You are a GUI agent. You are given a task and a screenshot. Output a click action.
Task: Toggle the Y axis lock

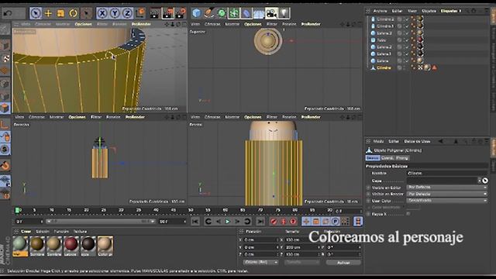click(x=115, y=13)
